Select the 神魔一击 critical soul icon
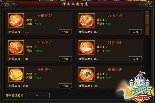This screenshot has width=155, height=103. point(87,75)
